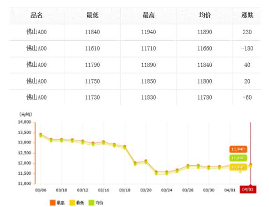Click the 最高 cell value 11710
This screenshot has width=269, height=207.
(x=148, y=48)
